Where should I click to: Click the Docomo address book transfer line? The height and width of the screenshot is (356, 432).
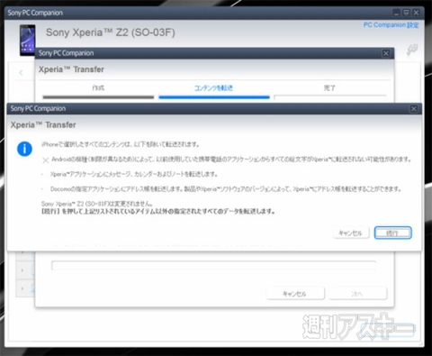(x=226, y=189)
